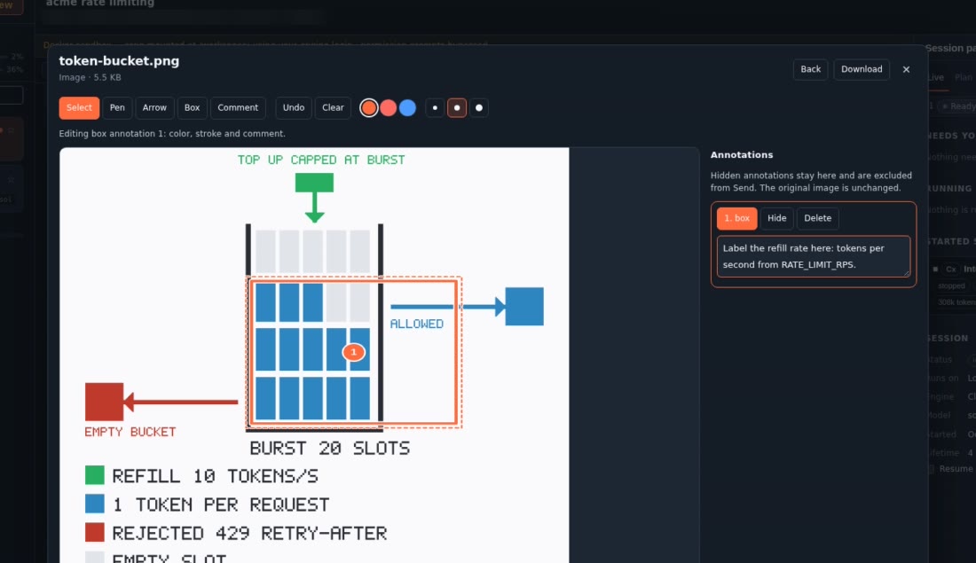Choose the Arrow annotation tool
Viewport: 976px width, 563px height.
154,107
